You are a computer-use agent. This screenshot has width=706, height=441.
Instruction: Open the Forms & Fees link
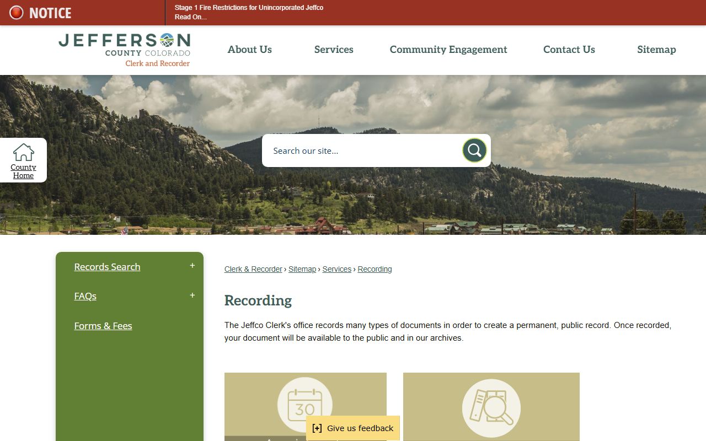103,326
